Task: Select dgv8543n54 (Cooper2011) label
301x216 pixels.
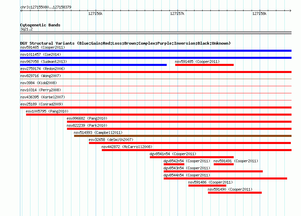Action: pyautogui.click(x=187, y=168)
